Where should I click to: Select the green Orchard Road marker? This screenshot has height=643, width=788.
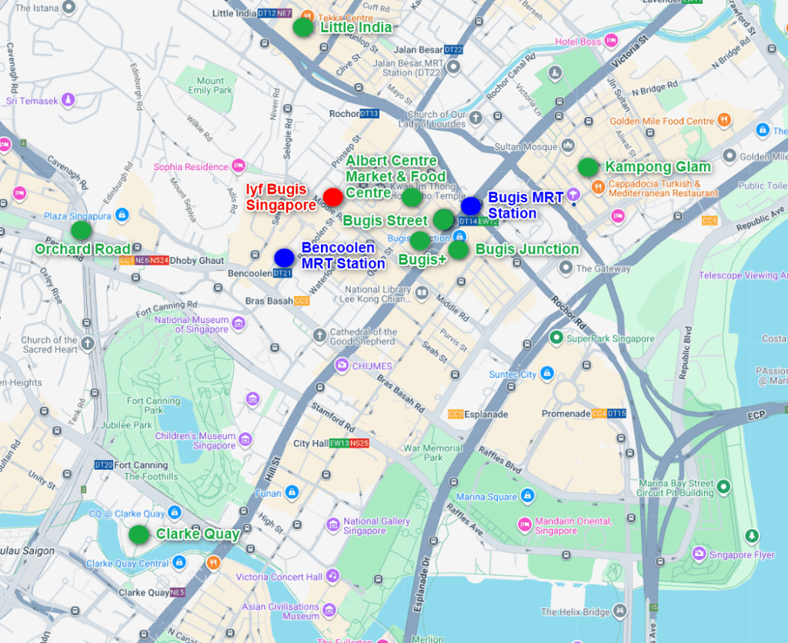click(81, 230)
